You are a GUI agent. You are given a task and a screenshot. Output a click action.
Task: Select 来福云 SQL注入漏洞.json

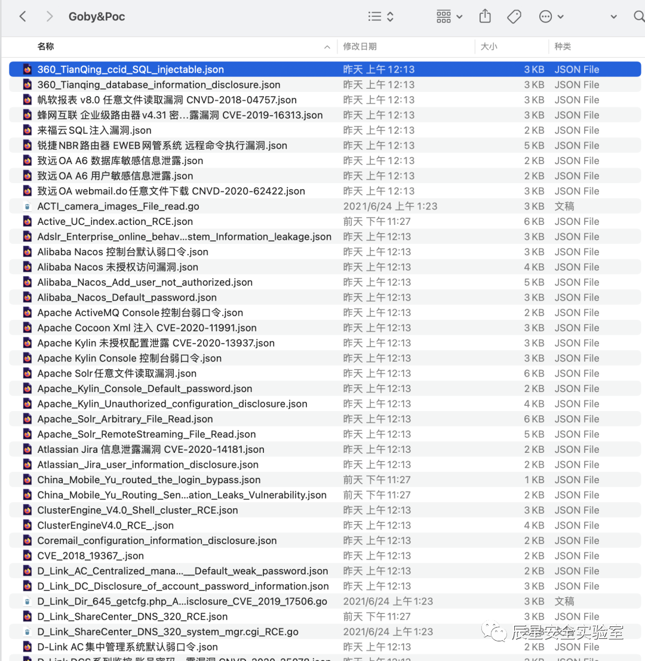(325, 130)
